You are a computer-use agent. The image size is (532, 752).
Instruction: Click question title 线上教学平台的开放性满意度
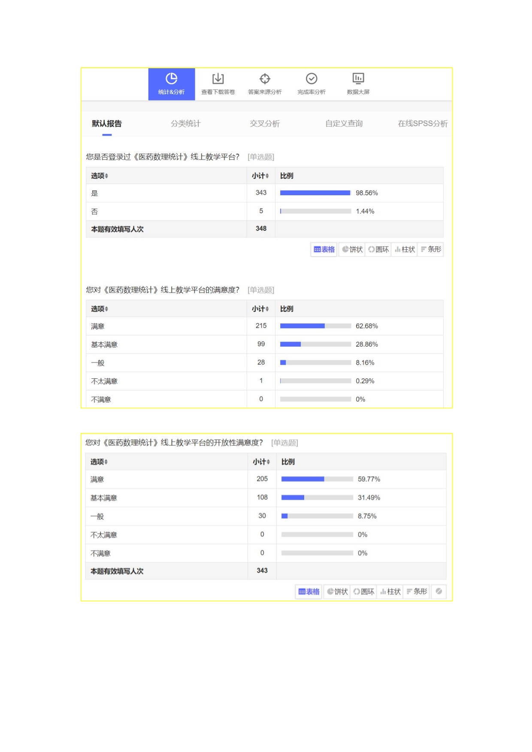174,443
